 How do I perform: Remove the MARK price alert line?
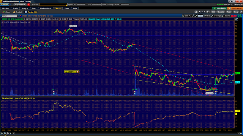point(77,72)
